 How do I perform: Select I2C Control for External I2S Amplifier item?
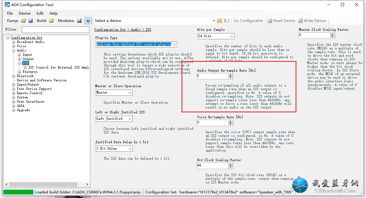tap(59, 68)
